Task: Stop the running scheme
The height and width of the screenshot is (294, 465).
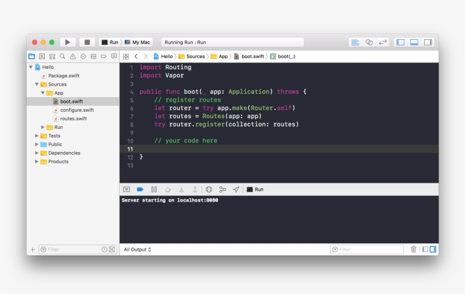Action: tap(87, 42)
